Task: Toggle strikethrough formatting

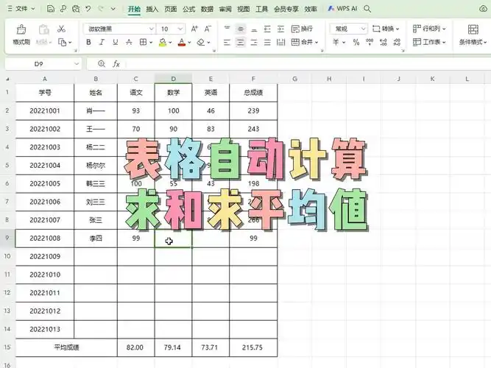Action: [129, 42]
